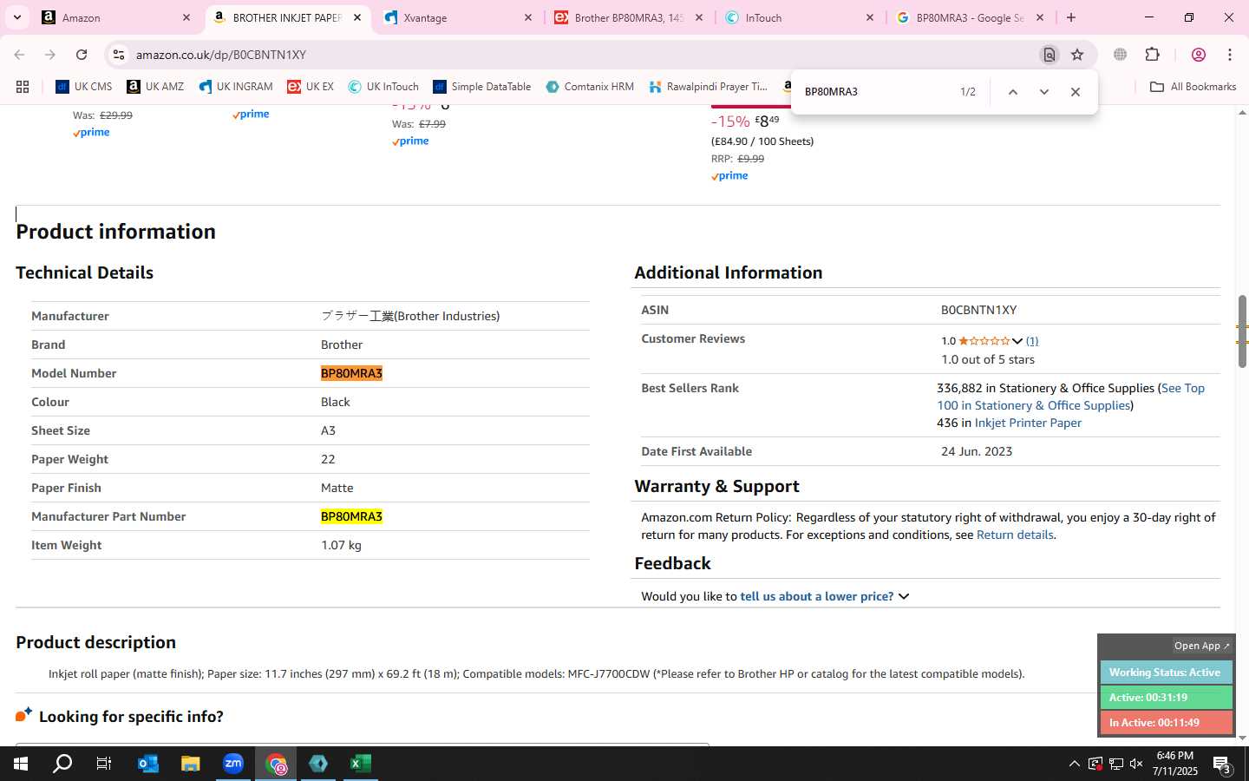1249x781 pixels.
Task: Open site information icon in address bar
Action: (x=119, y=55)
